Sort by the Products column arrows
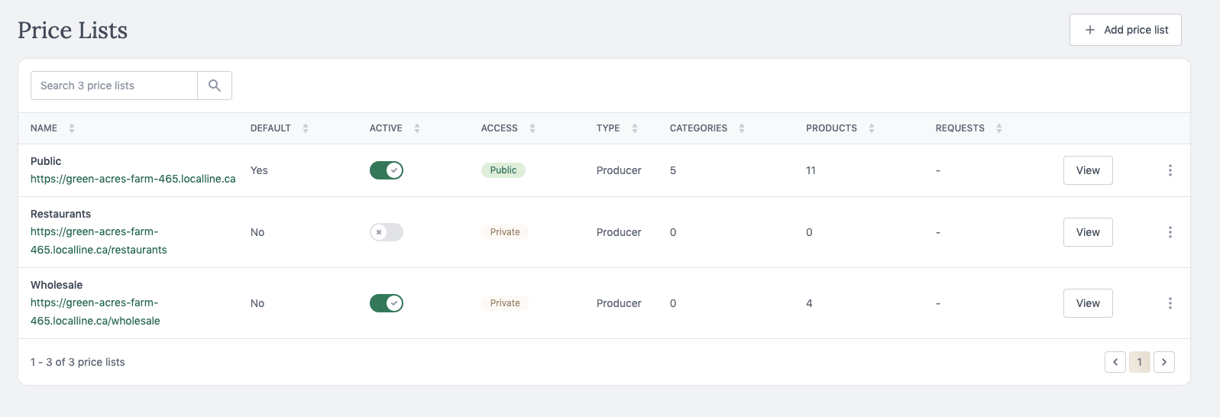This screenshot has width=1220, height=417. pyautogui.click(x=872, y=128)
